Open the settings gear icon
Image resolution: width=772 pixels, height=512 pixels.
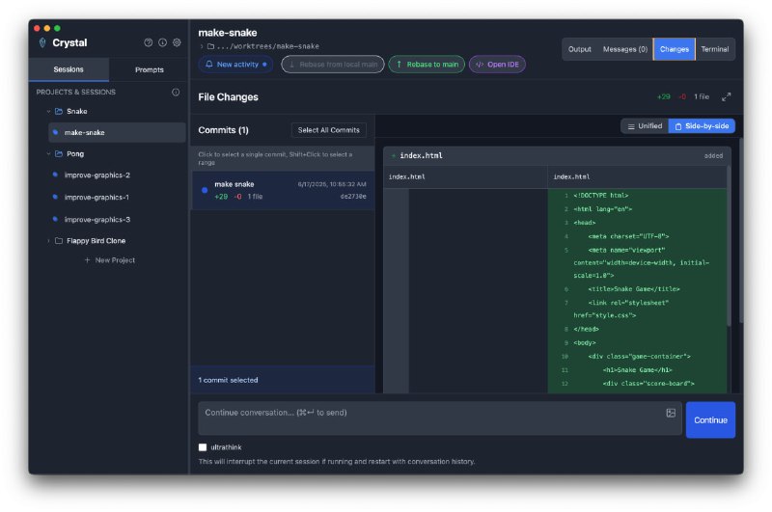177,42
